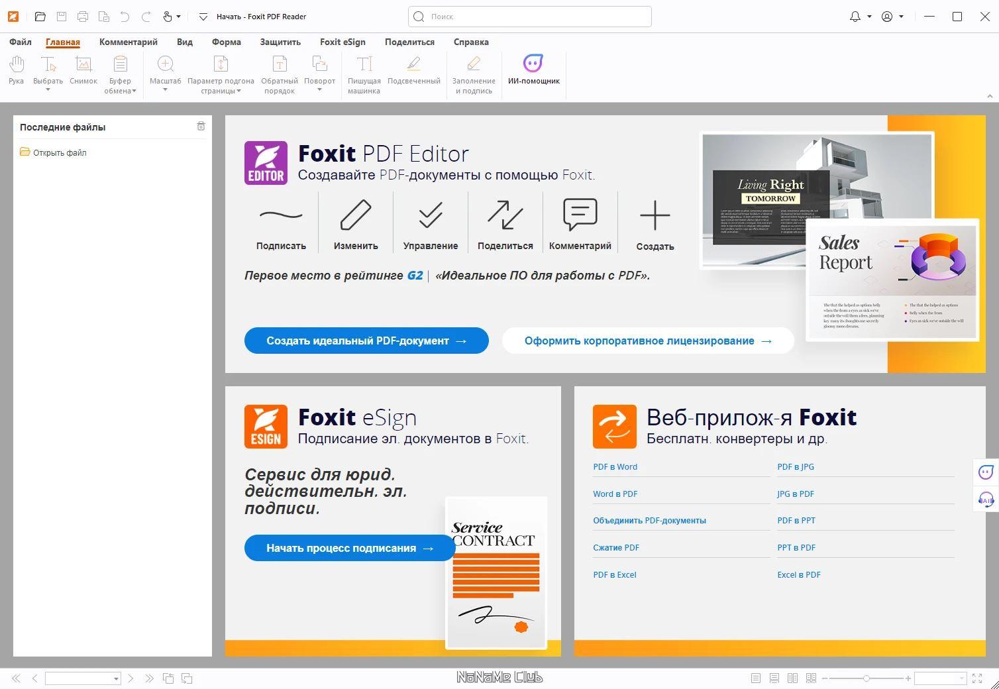This screenshot has height=689, width=999.
Task: Switch to facing pages view mode
Action: [792, 678]
